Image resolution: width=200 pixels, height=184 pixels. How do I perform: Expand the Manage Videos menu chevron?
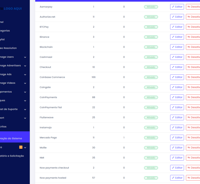tap(25, 83)
